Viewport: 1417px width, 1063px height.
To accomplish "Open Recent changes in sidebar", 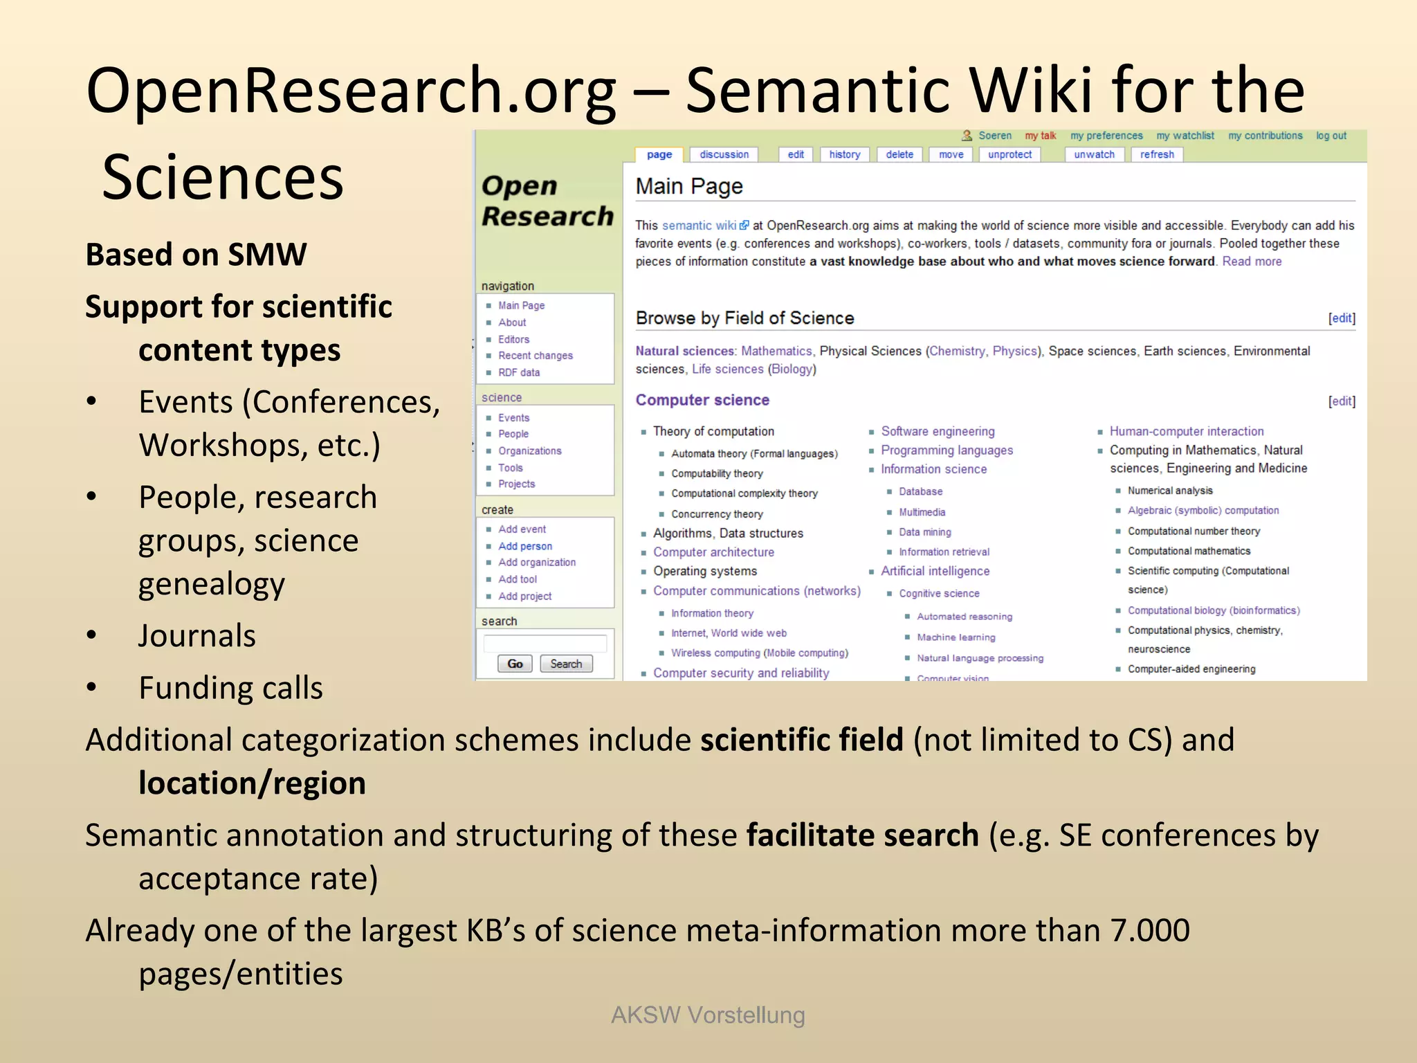I will tap(536, 356).
